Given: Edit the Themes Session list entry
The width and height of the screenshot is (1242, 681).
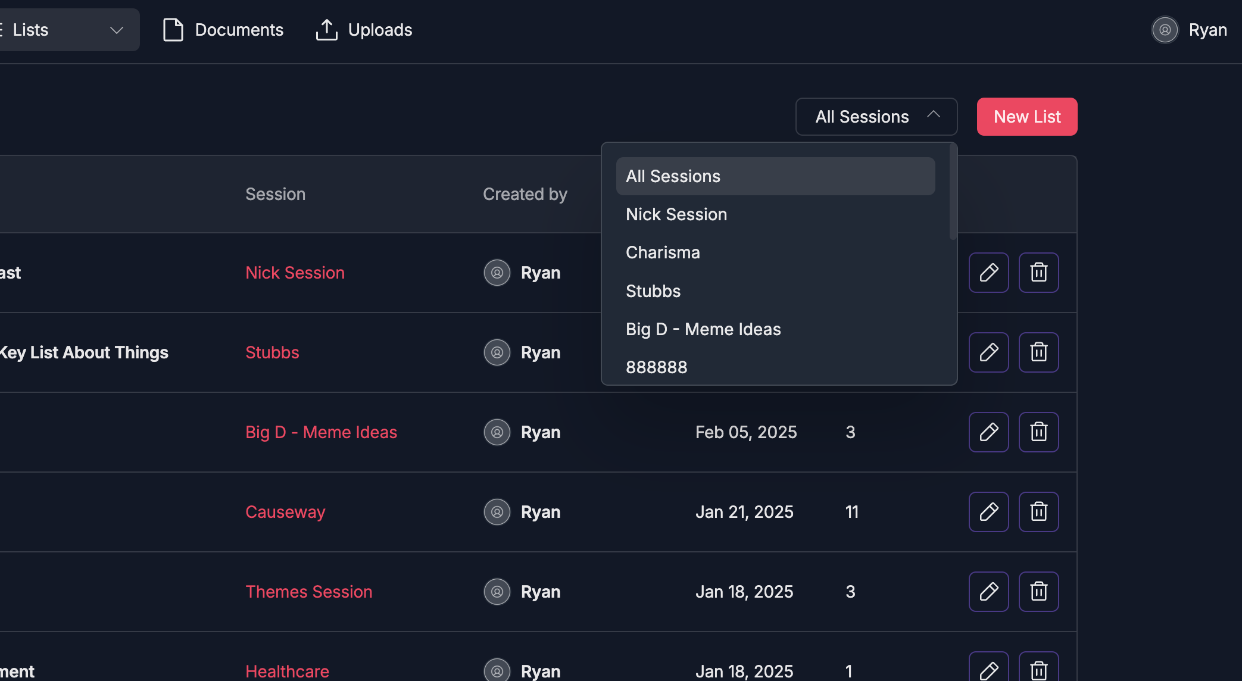Looking at the screenshot, I should click(988, 592).
